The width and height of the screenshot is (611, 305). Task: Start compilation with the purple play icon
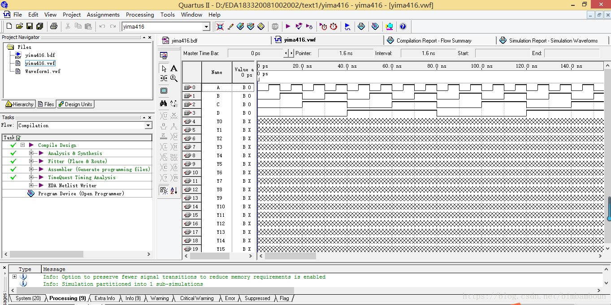(x=288, y=26)
